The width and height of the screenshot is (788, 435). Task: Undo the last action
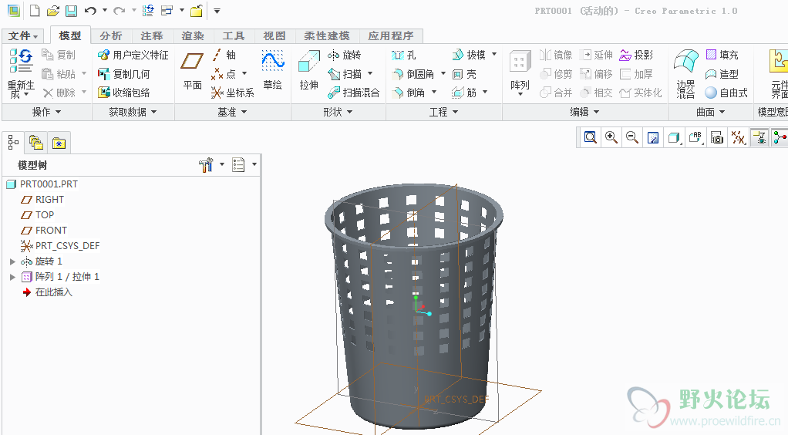coord(90,11)
